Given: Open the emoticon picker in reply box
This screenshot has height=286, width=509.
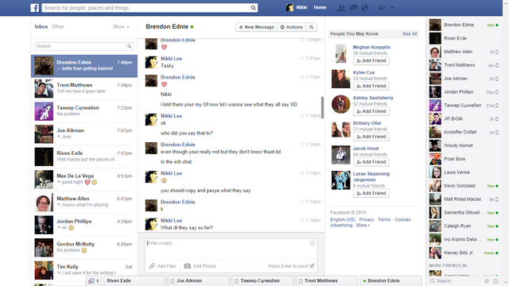Looking at the screenshot, I should point(312,243).
